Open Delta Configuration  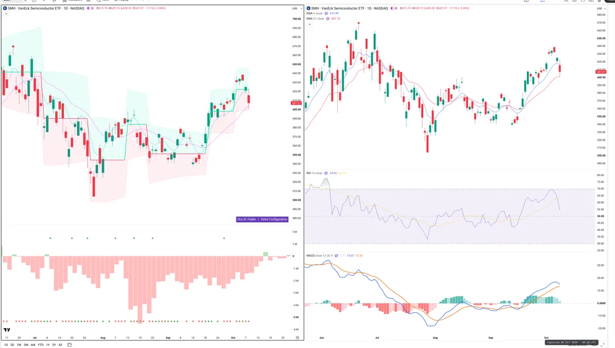click(274, 219)
